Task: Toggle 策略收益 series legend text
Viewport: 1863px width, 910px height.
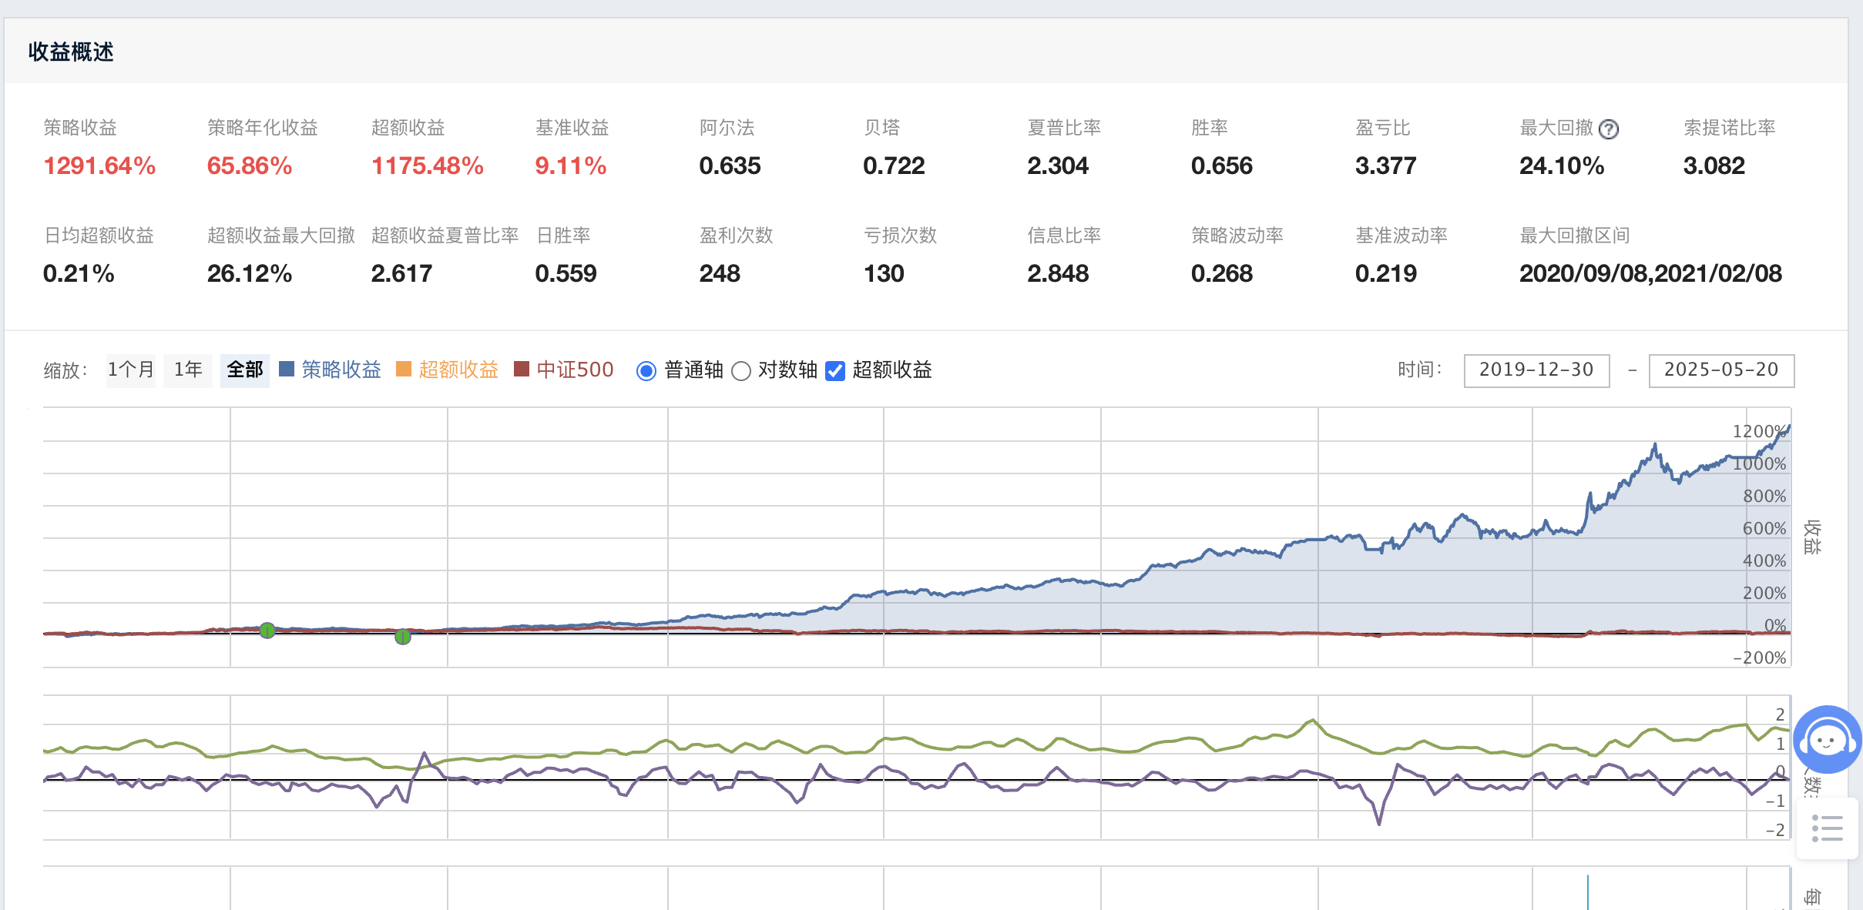Action: [341, 370]
